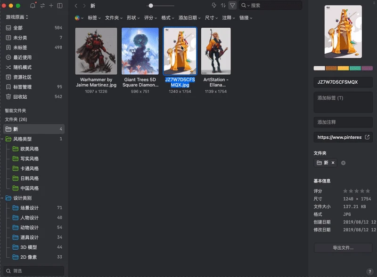Open the 3D 模型 folder
Image resolution: width=377 pixels, height=277 pixels.
pos(34,247)
